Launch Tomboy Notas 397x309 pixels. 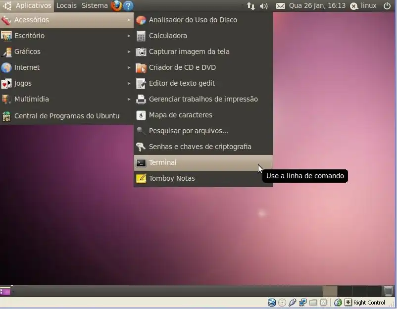click(x=172, y=178)
